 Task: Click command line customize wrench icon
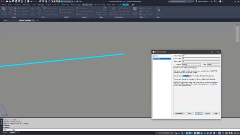1,123
